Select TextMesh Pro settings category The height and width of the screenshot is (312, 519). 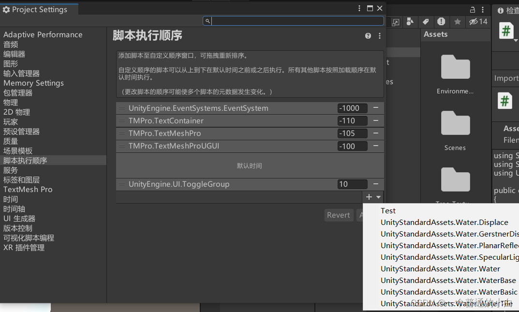pyautogui.click(x=28, y=190)
